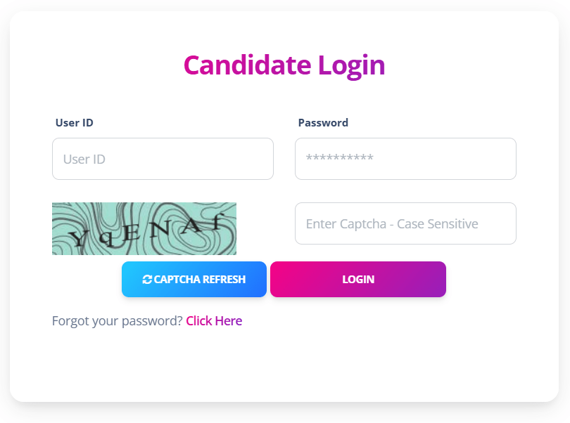Click the grey User ID placeholder text

pos(84,160)
